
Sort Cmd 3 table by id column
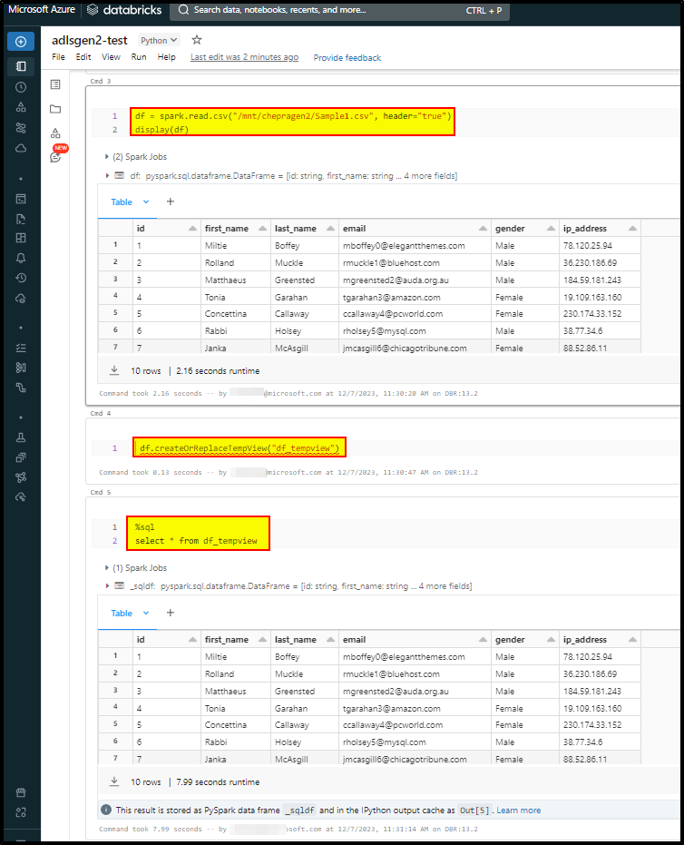pyautogui.click(x=193, y=229)
